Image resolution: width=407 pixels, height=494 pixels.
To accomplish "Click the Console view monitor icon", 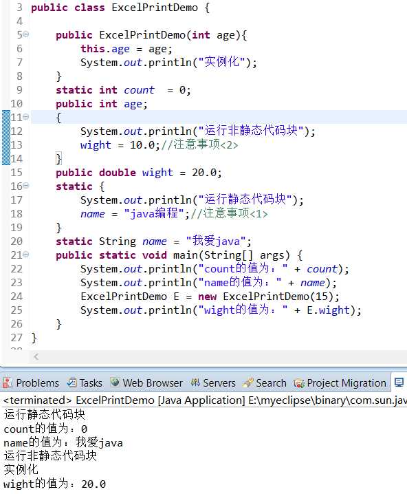I will 399,383.
